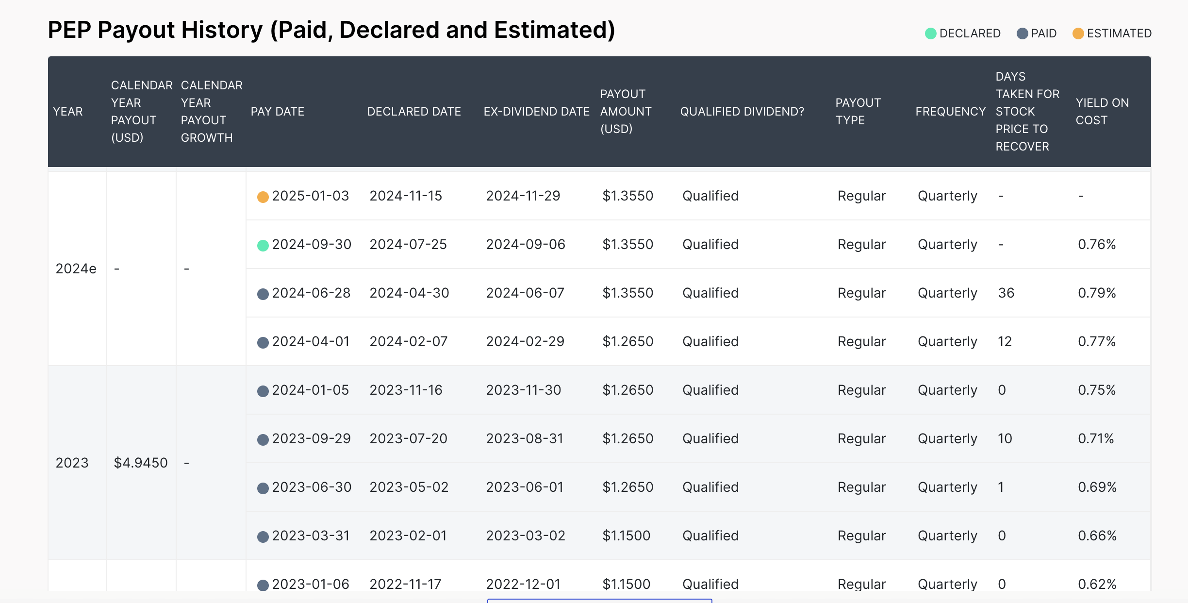This screenshot has height=603, width=1188.
Task: Click the 2023 year cell
Action: click(x=72, y=463)
